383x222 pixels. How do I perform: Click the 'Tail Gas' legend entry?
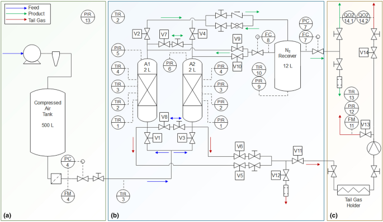[37, 20]
